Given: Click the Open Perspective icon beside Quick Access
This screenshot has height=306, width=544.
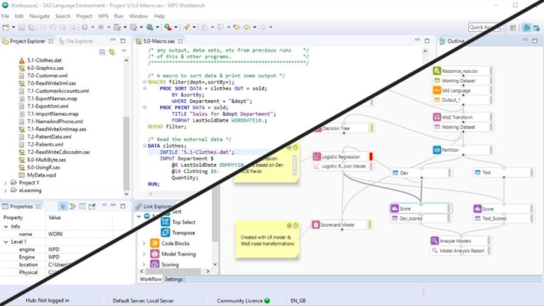Looking at the screenshot, I should click(x=513, y=28).
